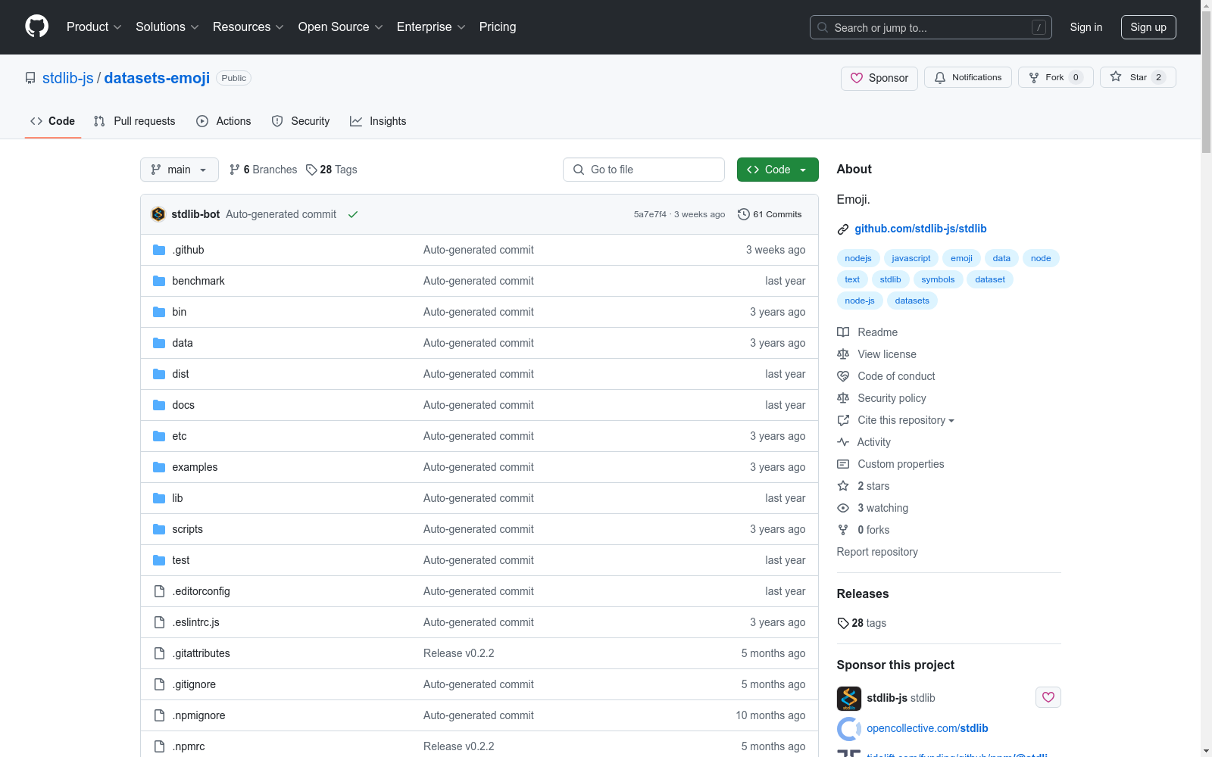1212x757 pixels.
Task: Click the Sign in link
Action: tap(1086, 27)
